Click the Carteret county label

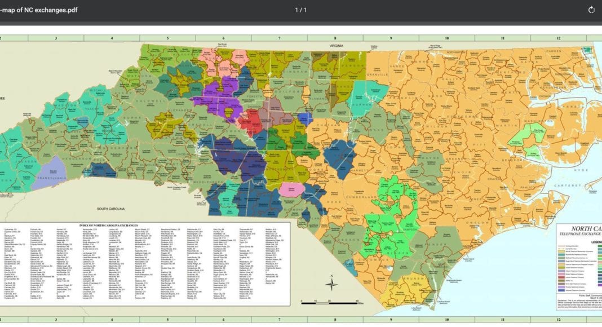[x=566, y=184]
